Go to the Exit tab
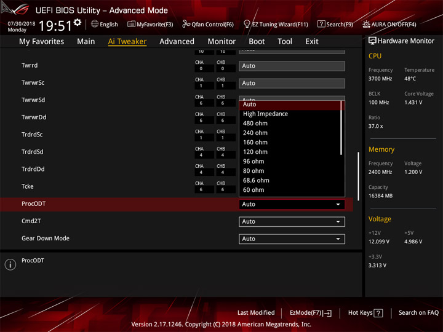443x332 pixels. point(312,42)
